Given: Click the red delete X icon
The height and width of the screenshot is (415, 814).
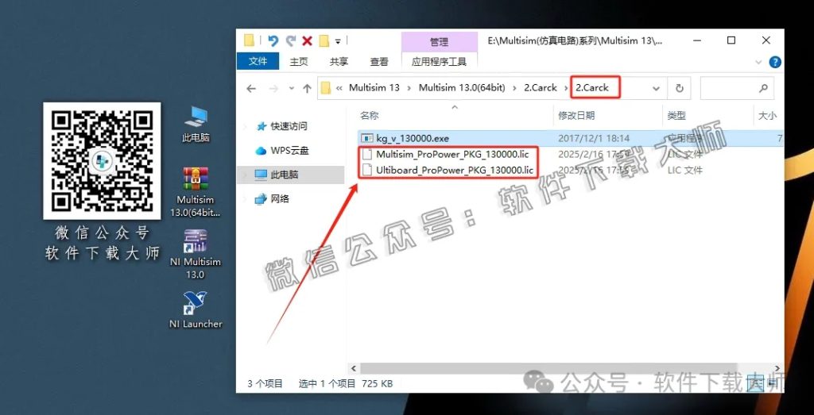Looking at the screenshot, I should point(308,41).
